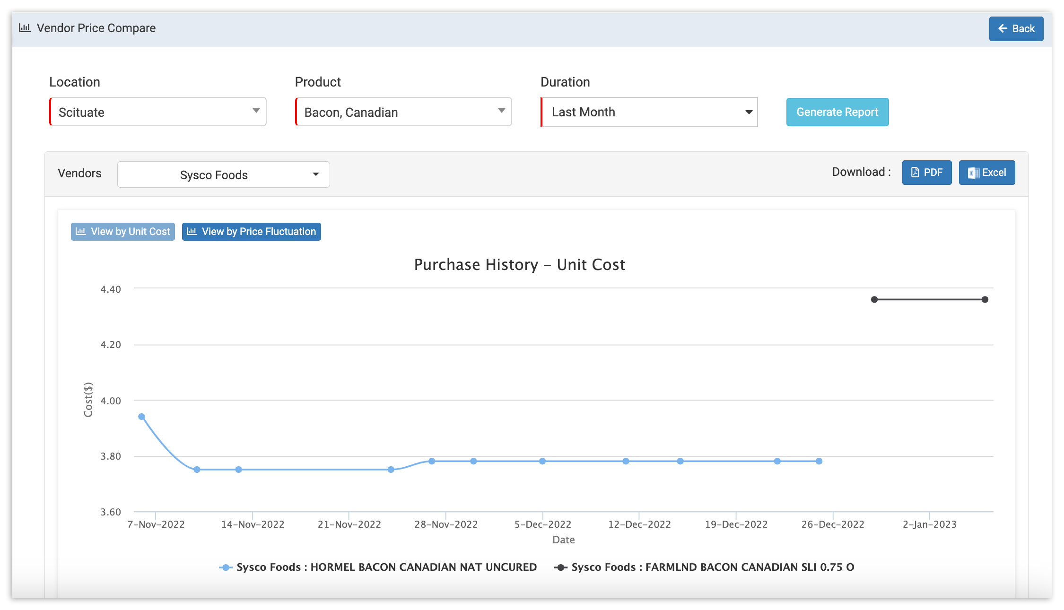
Task: Click chart icon in View by Unit Cost
Action: [81, 232]
